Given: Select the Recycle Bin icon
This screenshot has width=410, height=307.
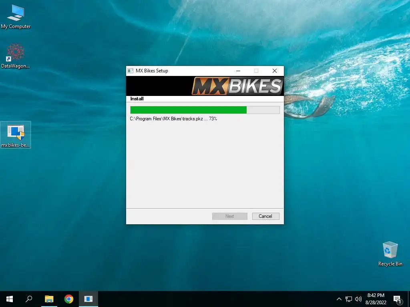Looking at the screenshot, I should [390, 254].
